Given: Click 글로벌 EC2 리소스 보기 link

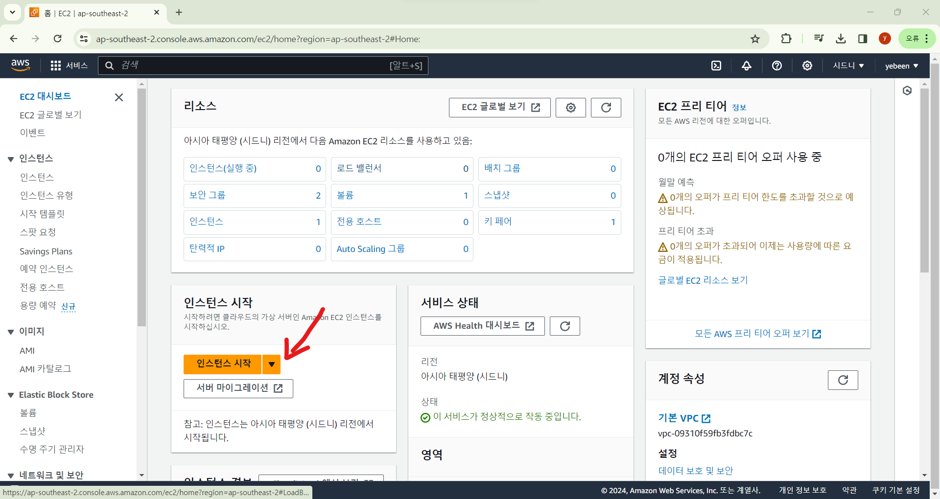Looking at the screenshot, I should [703, 280].
